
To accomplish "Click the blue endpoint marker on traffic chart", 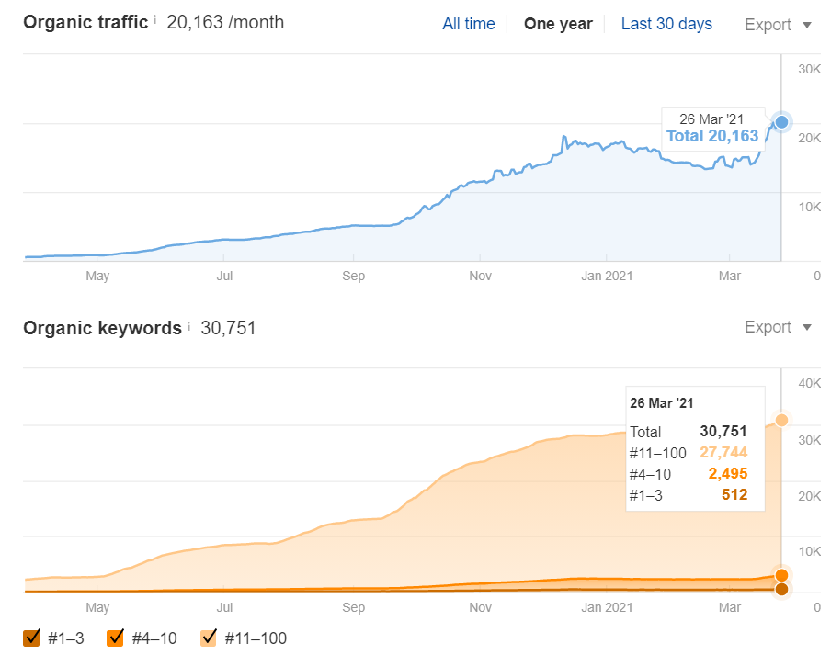I will [x=780, y=121].
